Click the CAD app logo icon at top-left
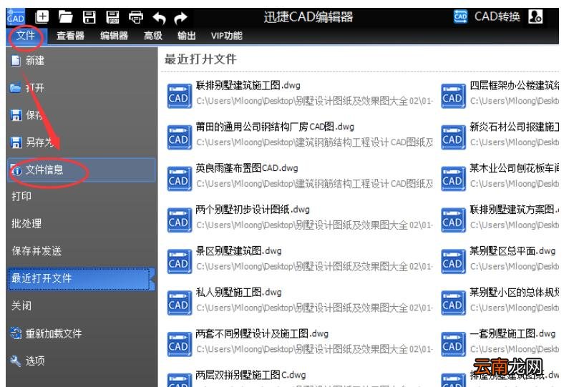This screenshot has width=569, height=387. [16, 17]
